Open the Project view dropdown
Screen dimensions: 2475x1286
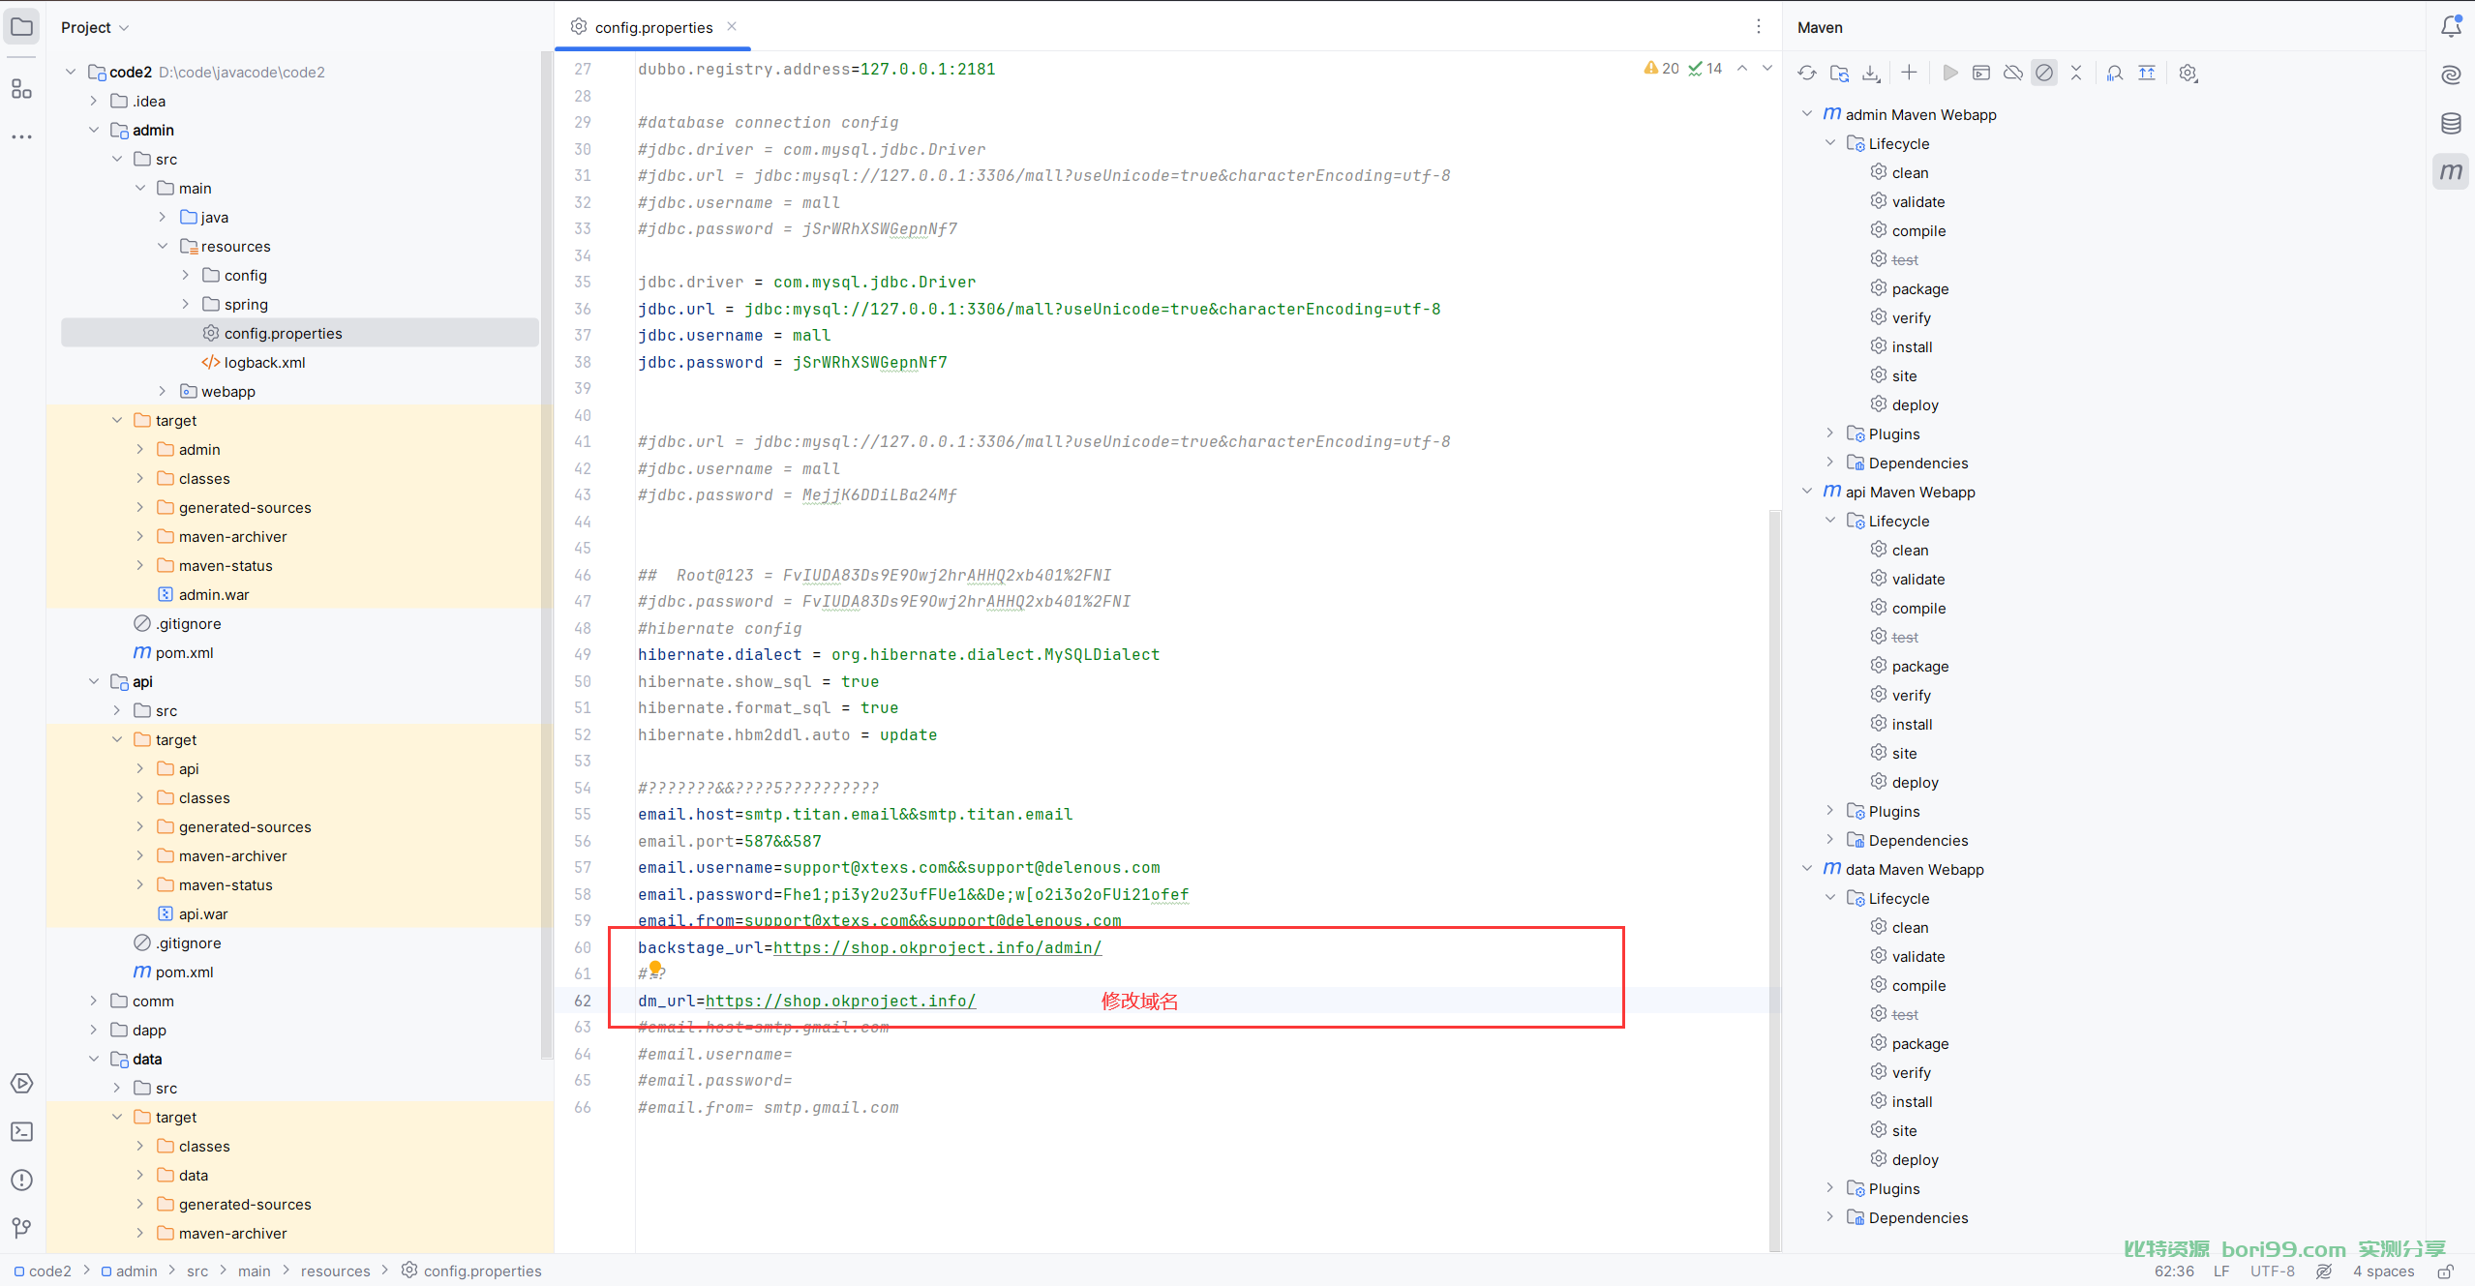(95, 27)
